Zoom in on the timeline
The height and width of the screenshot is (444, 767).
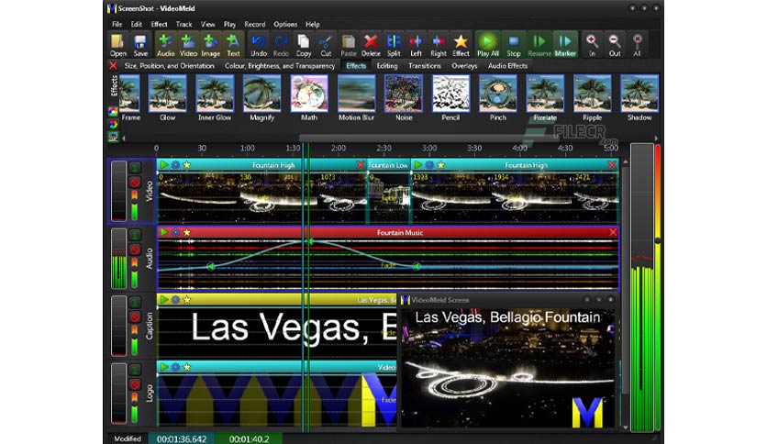coord(592,45)
